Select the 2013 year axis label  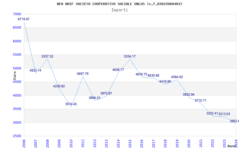(107, 144)
